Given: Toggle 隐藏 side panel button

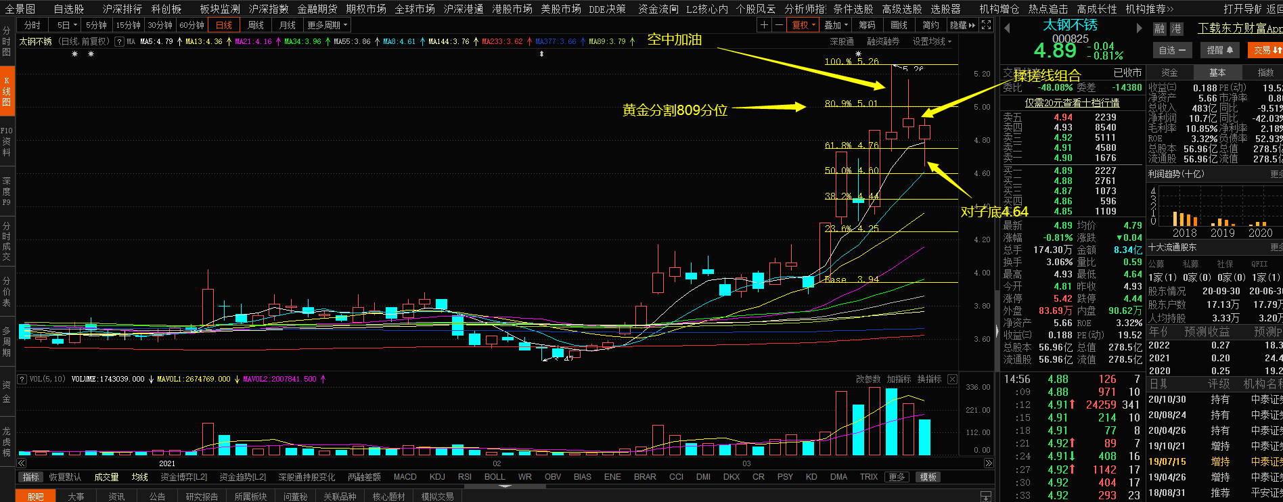Looking at the screenshot, I should coord(962,25).
